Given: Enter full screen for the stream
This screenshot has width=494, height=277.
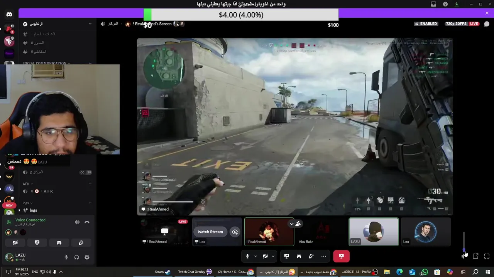Looking at the screenshot, I should (487, 256).
